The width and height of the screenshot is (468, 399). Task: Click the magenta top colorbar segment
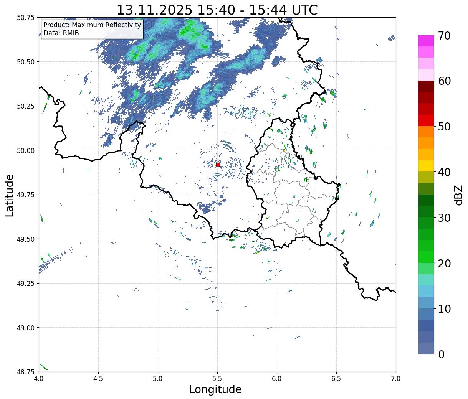click(426, 41)
